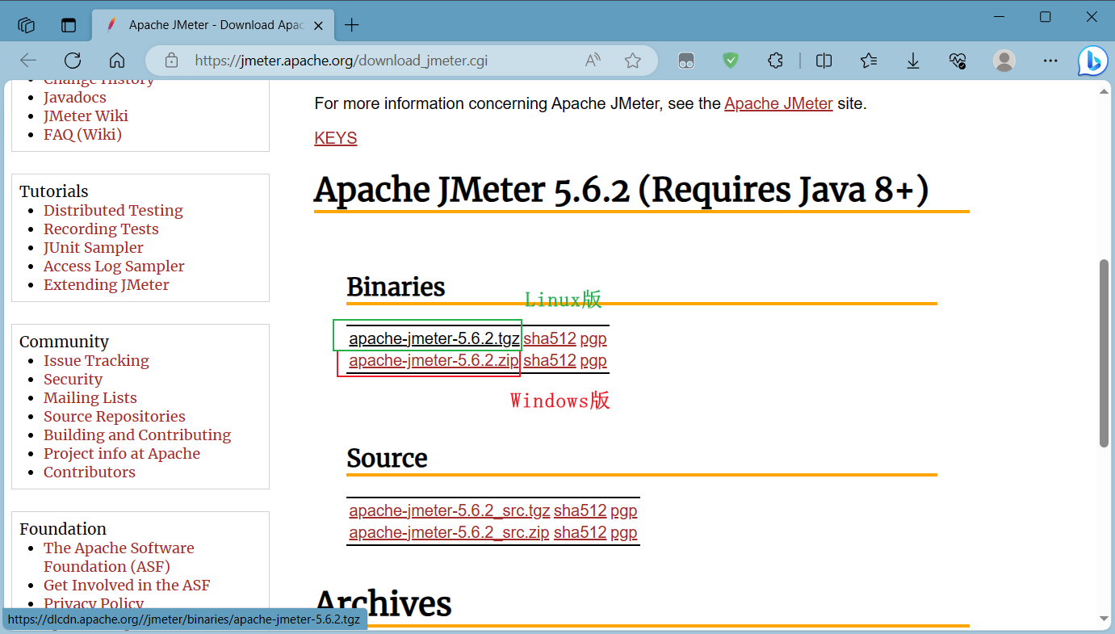Open Mailing Lists link
Image resolution: width=1115 pixels, height=634 pixels.
tap(90, 397)
